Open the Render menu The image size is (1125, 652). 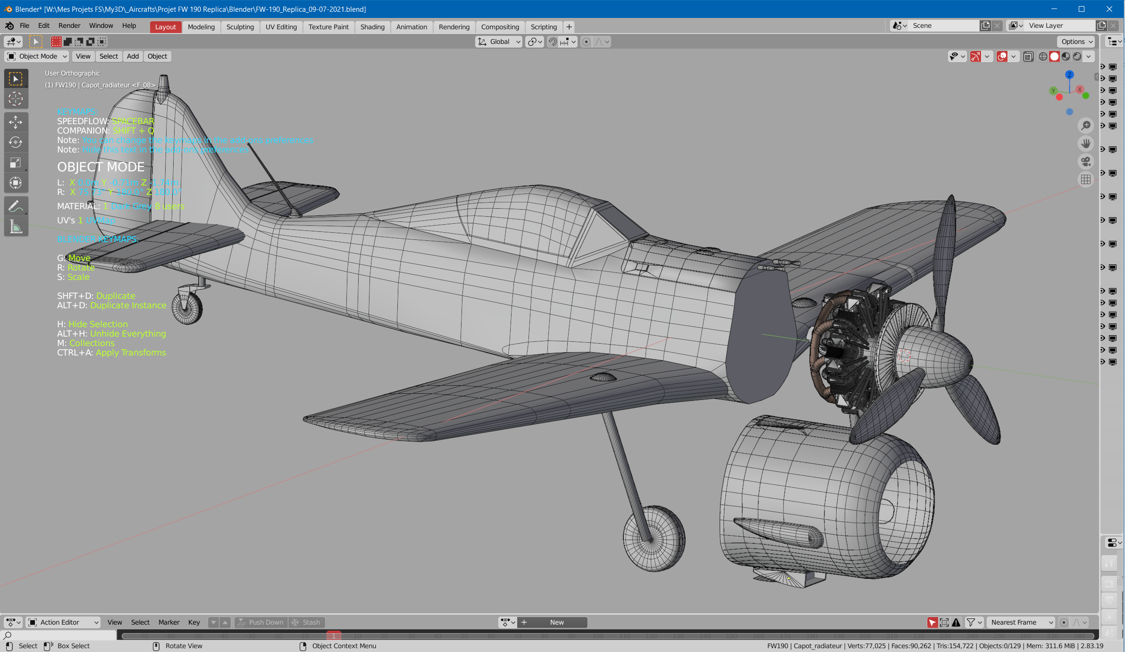(69, 26)
